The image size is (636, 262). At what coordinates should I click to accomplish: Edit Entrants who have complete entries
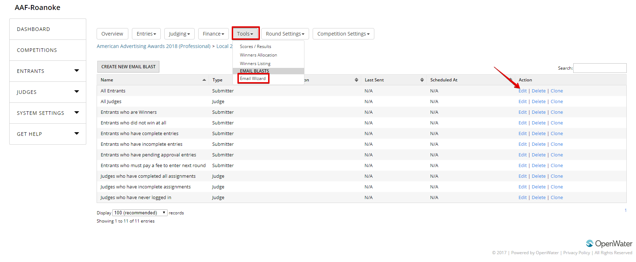coord(523,134)
